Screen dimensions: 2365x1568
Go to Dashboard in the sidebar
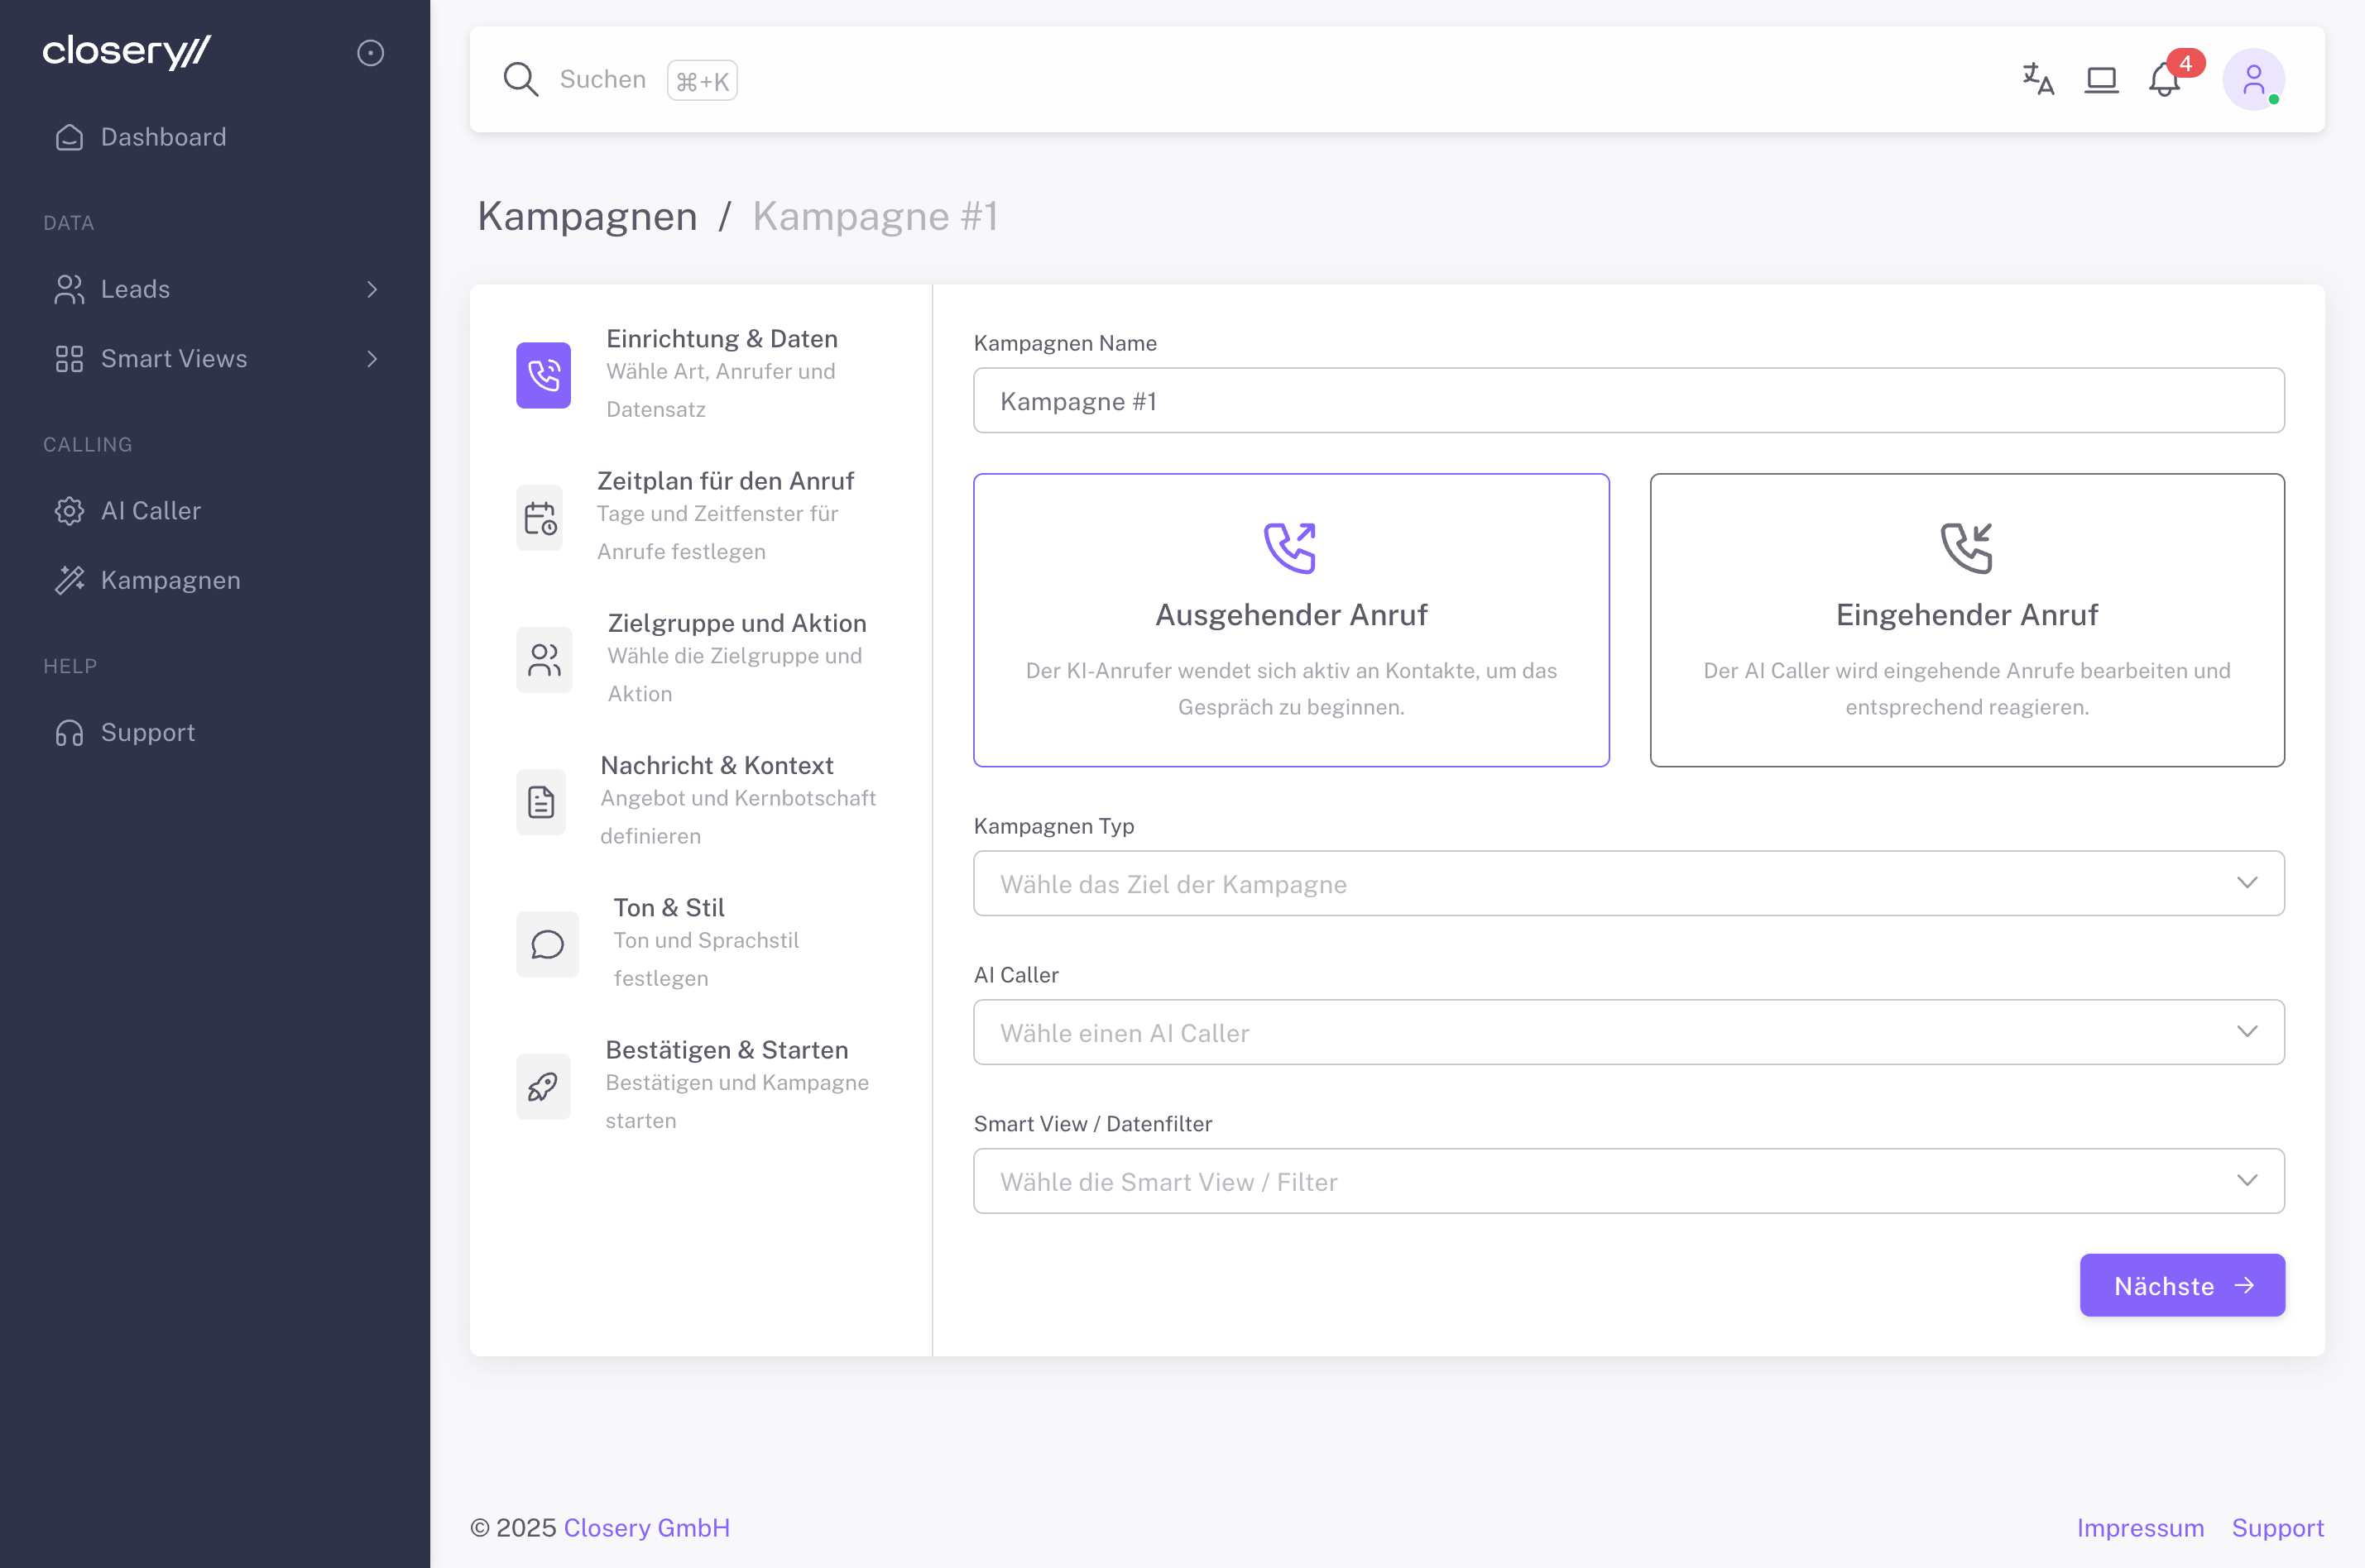(163, 137)
